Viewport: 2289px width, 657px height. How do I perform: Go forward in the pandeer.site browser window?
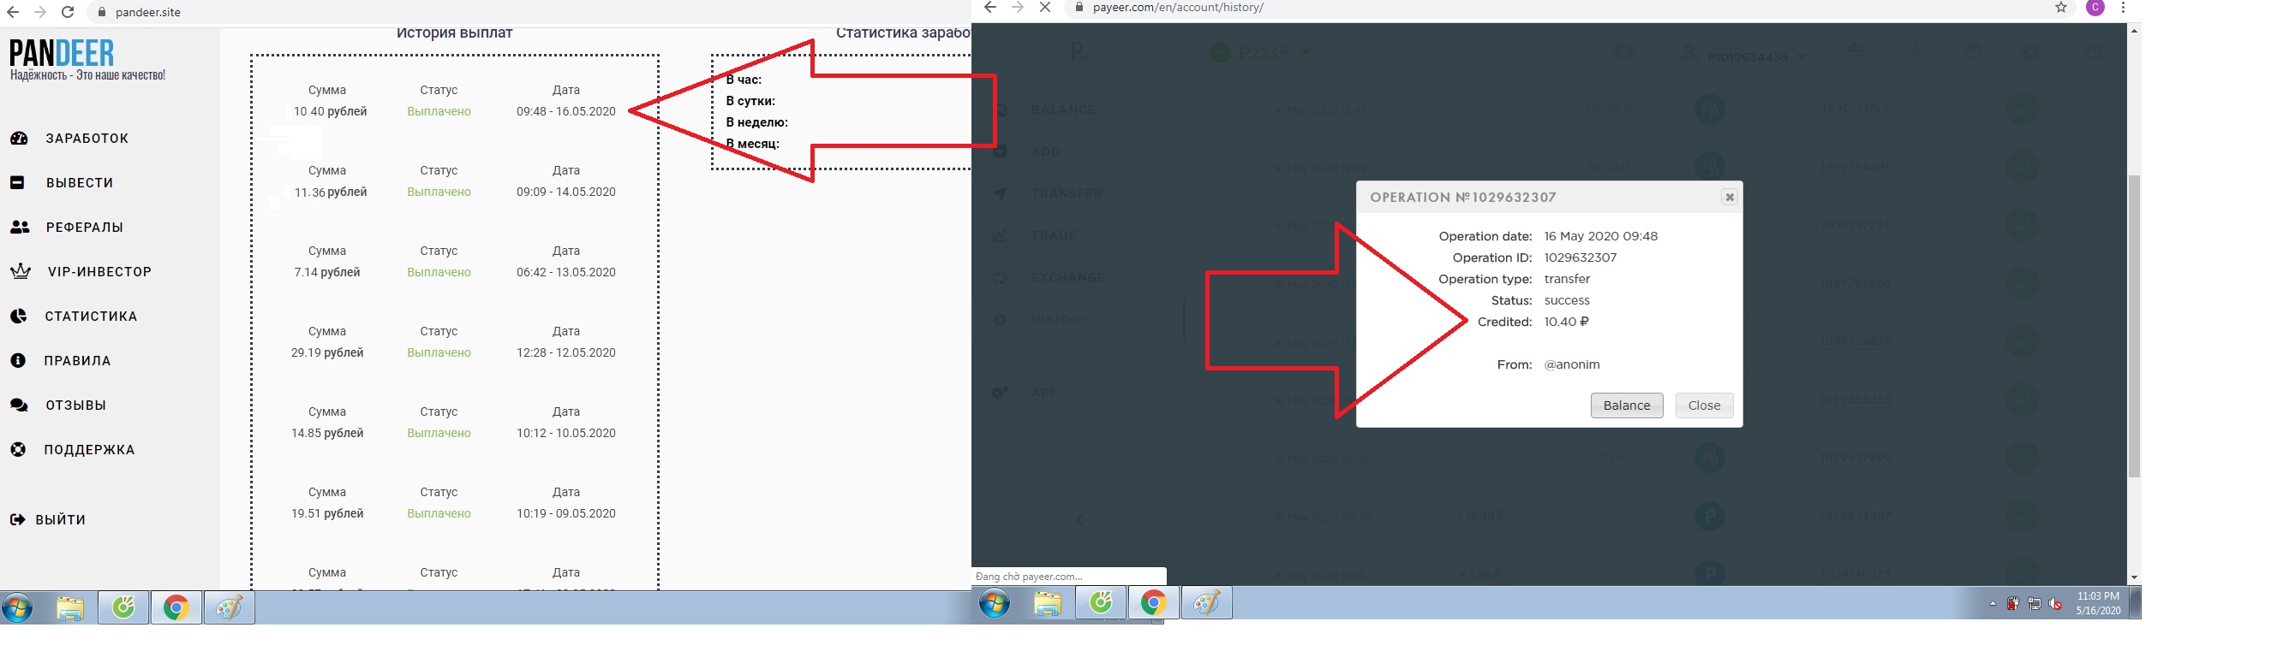[40, 13]
